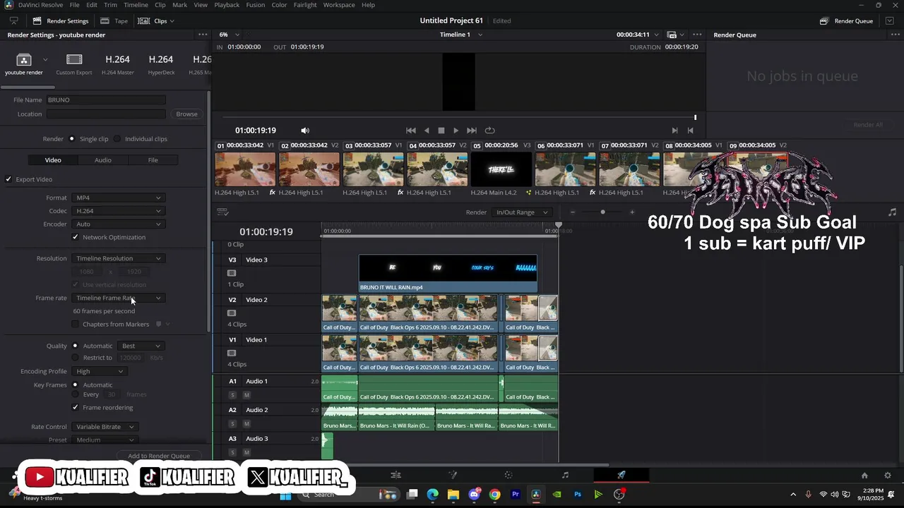
Task: Open the Frame rate dropdown
Action: point(118,298)
